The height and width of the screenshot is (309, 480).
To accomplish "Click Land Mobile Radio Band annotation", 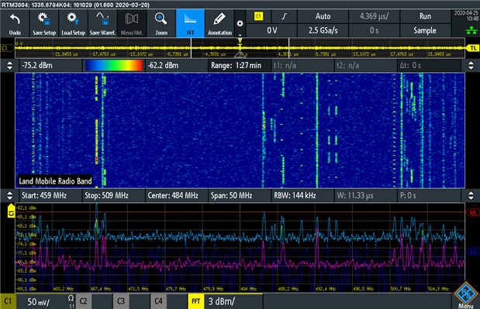I will [55, 181].
